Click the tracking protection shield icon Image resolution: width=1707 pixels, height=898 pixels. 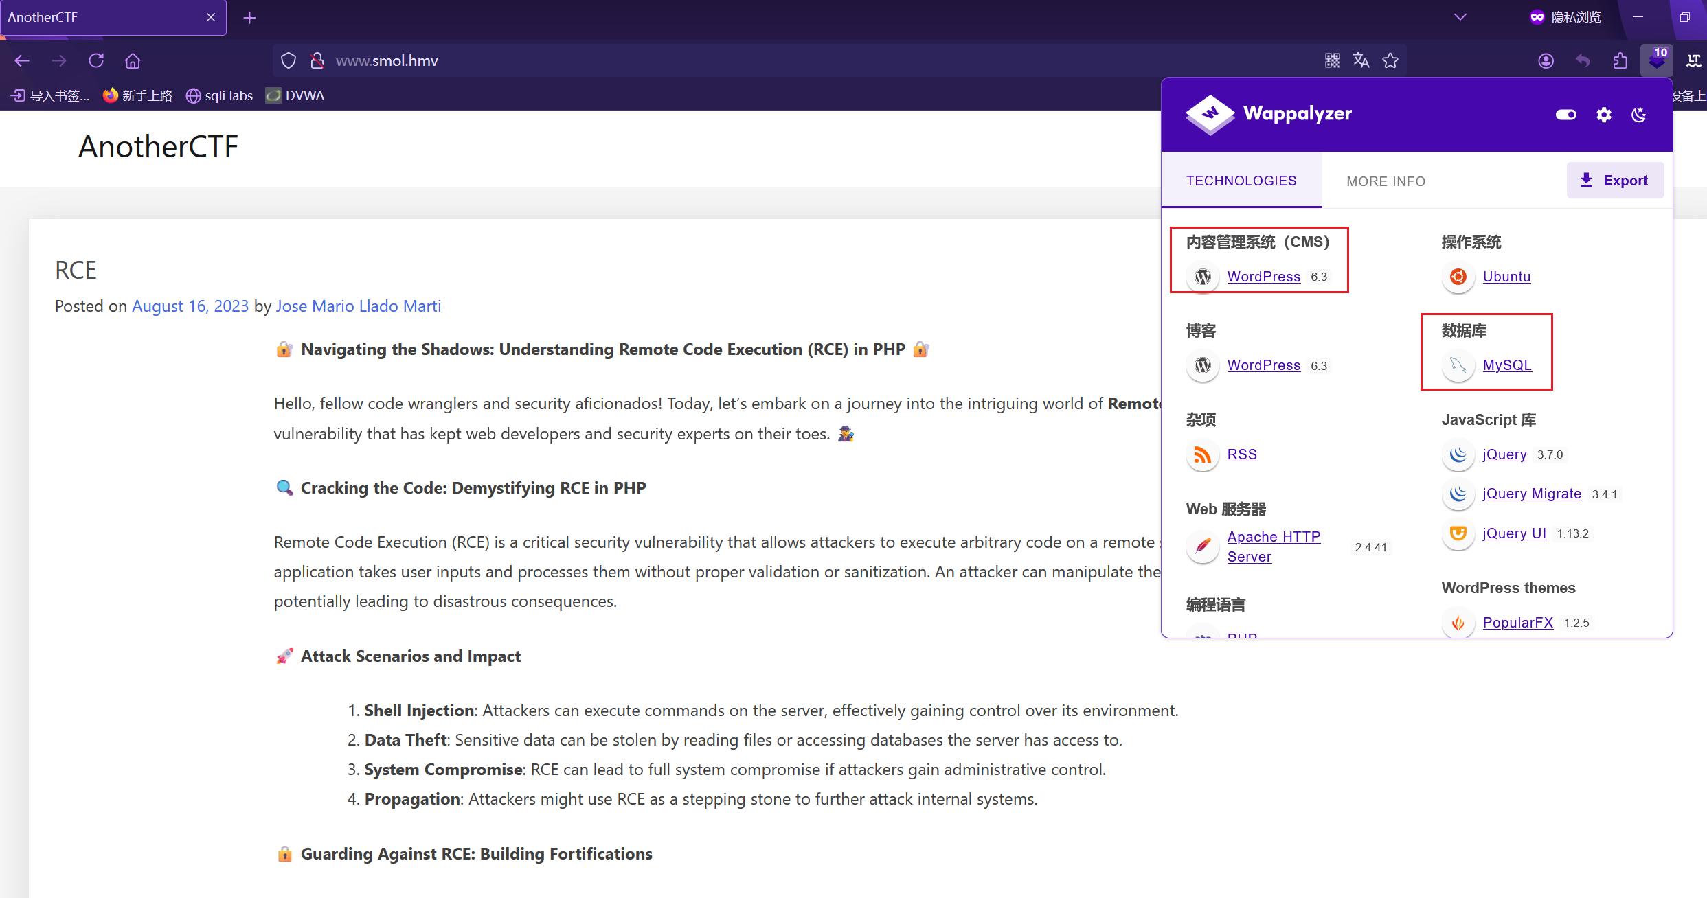(x=289, y=60)
